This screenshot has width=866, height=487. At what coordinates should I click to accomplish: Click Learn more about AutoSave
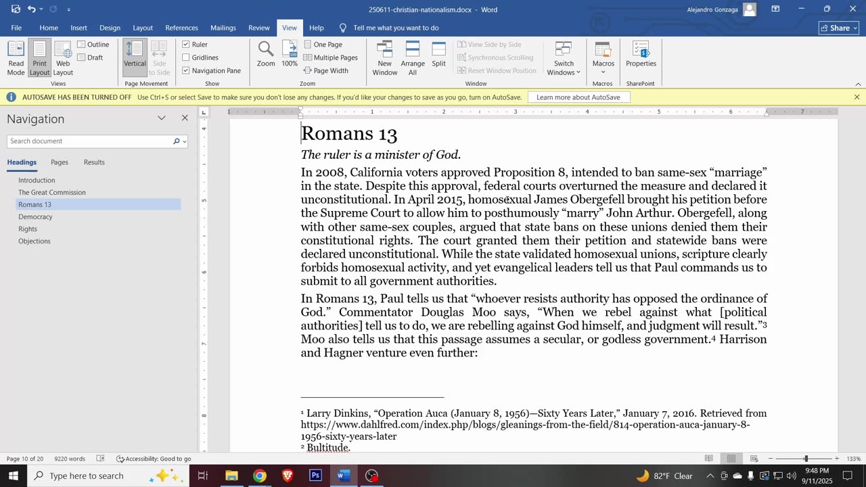coord(578,97)
